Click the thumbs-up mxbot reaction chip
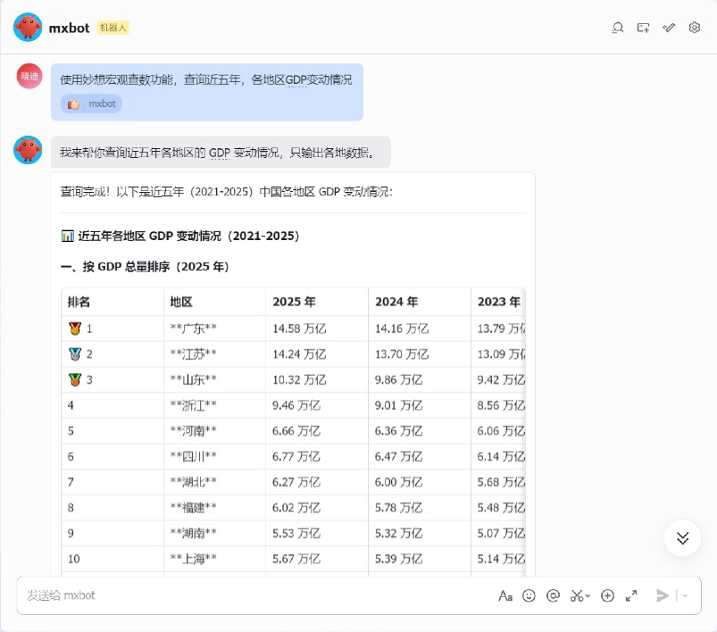 pyautogui.click(x=91, y=104)
